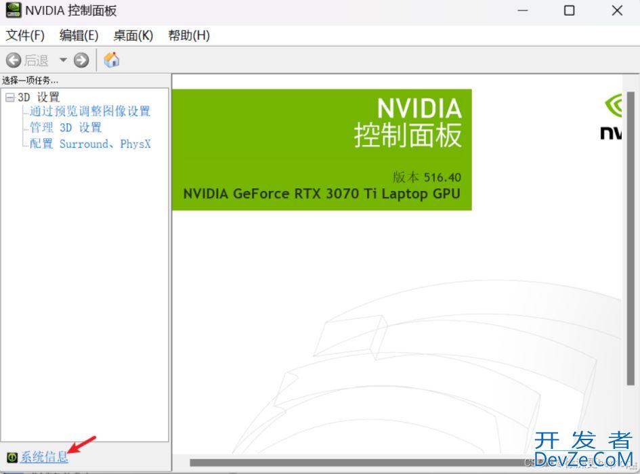Click the 版本 516.40 version text
The width and height of the screenshot is (640, 474).
point(427,177)
